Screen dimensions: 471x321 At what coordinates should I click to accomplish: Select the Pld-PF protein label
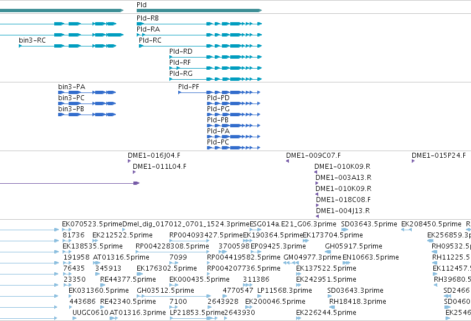(x=189, y=87)
